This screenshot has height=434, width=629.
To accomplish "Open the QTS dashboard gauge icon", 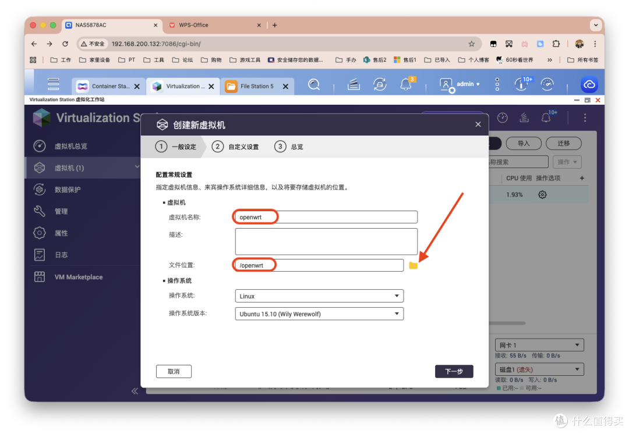I will (547, 84).
